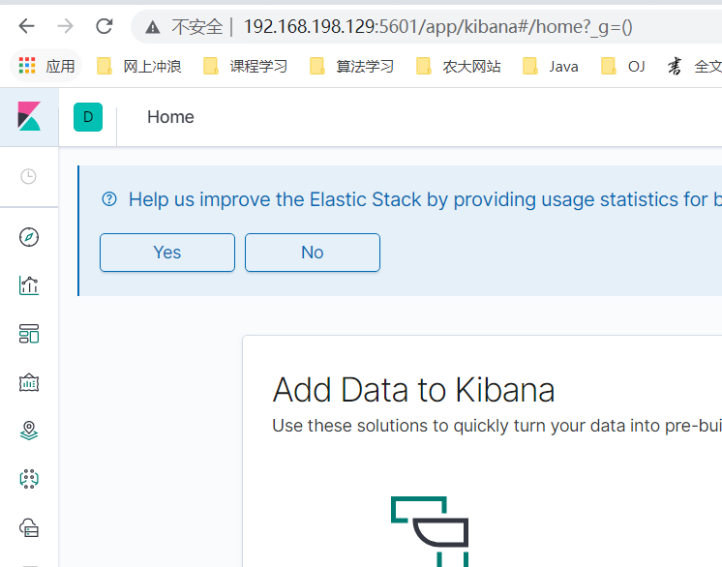Click the Kibana logo icon
722x567 pixels.
coord(29,117)
